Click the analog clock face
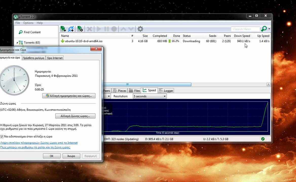 coord(14,80)
